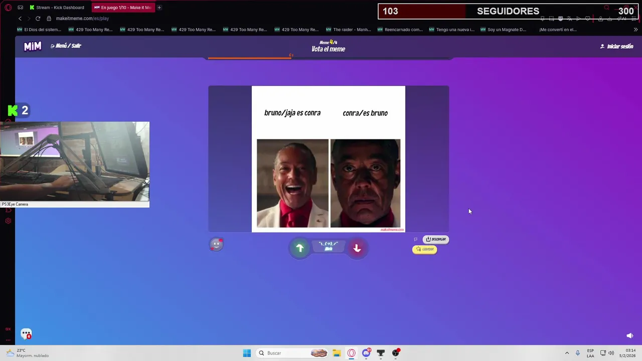Report the meme with the flag icon
This screenshot has height=361, width=642.
pos(415,239)
